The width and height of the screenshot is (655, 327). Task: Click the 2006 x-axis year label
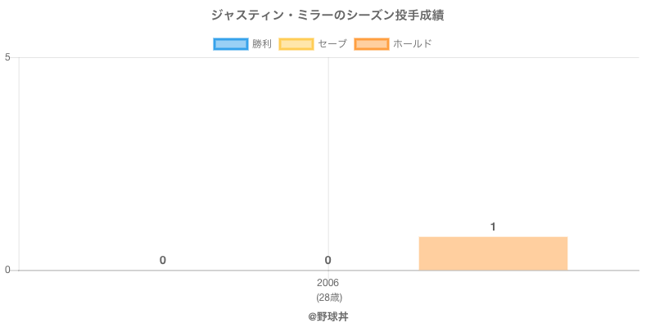[327, 283]
